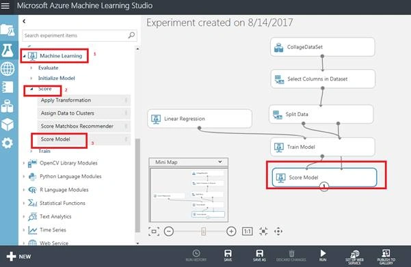Expand Statistical Functions category
The image size is (411, 267).
(23, 203)
